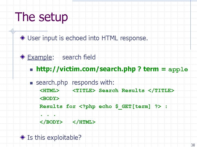The image size is (197, 148).
Task: Click the slide number 38
Action: [193, 145]
